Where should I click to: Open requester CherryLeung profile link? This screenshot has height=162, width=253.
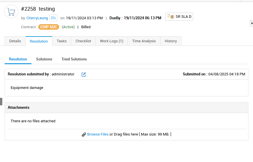[37, 18]
